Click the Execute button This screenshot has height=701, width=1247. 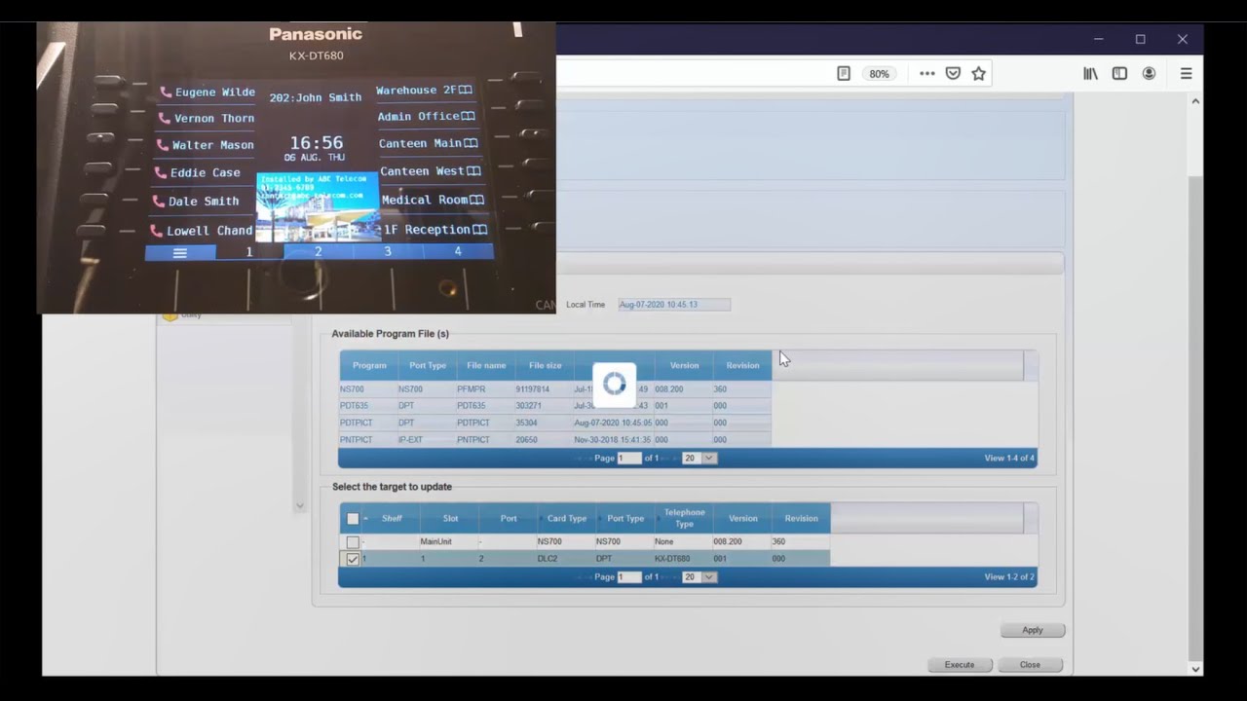[x=960, y=665]
